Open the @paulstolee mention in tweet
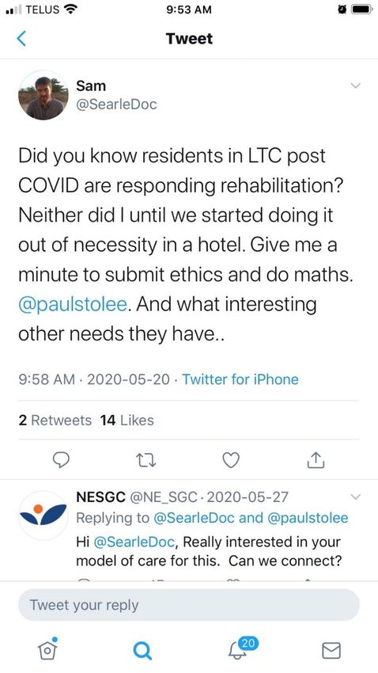Screen dimensions: 378x673 [73, 304]
